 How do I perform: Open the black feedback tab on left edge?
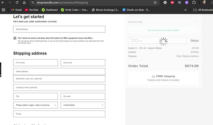(x=1, y=70)
